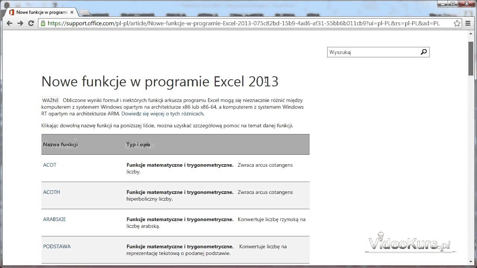The width and height of the screenshot is (477, 268).
Task: Open the ACOTH function link
Action: tap(51, 192)
